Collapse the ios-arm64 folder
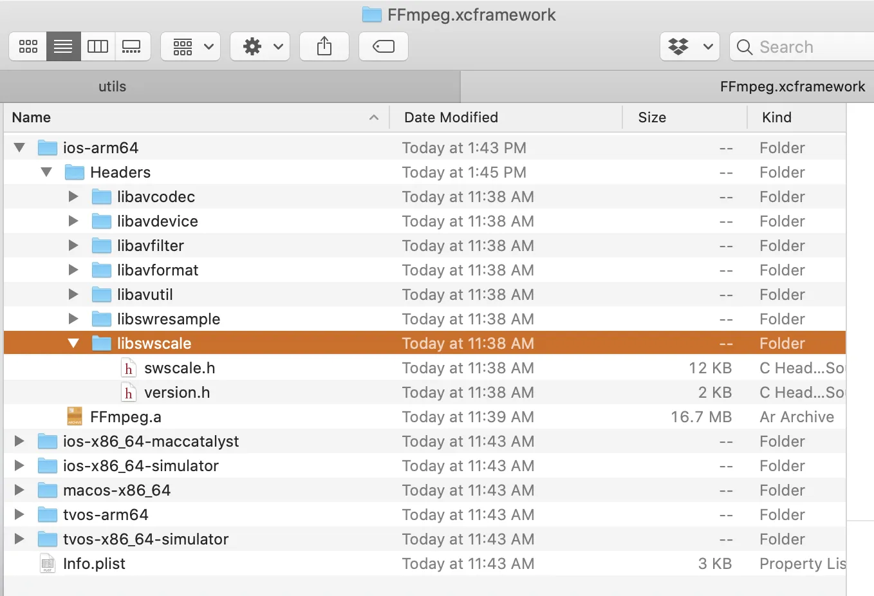The width and height of the screenshot is (874, 596). 19,148
